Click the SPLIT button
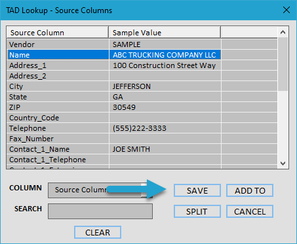Viewport: 297px width, 244px height. coord(197,211)
